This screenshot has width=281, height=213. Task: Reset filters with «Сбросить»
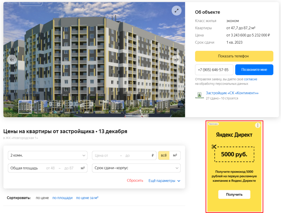(x=135, y=181)
